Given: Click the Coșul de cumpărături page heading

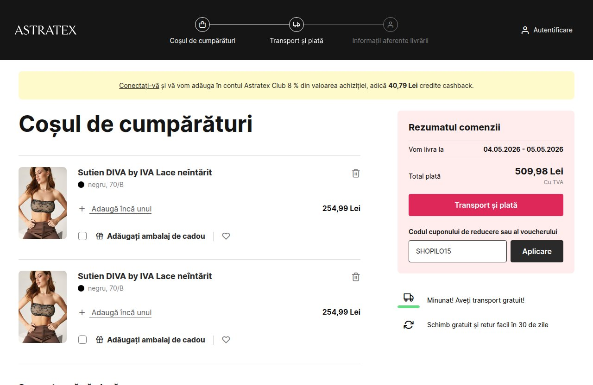Looking at the screenshot, I should point(136,124).
